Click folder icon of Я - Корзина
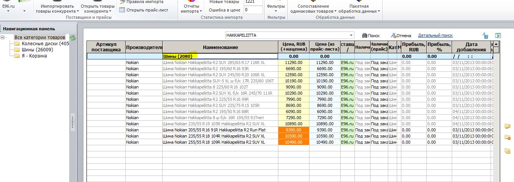This screenshot has width=514, height=182. click(x=17, y=56)
